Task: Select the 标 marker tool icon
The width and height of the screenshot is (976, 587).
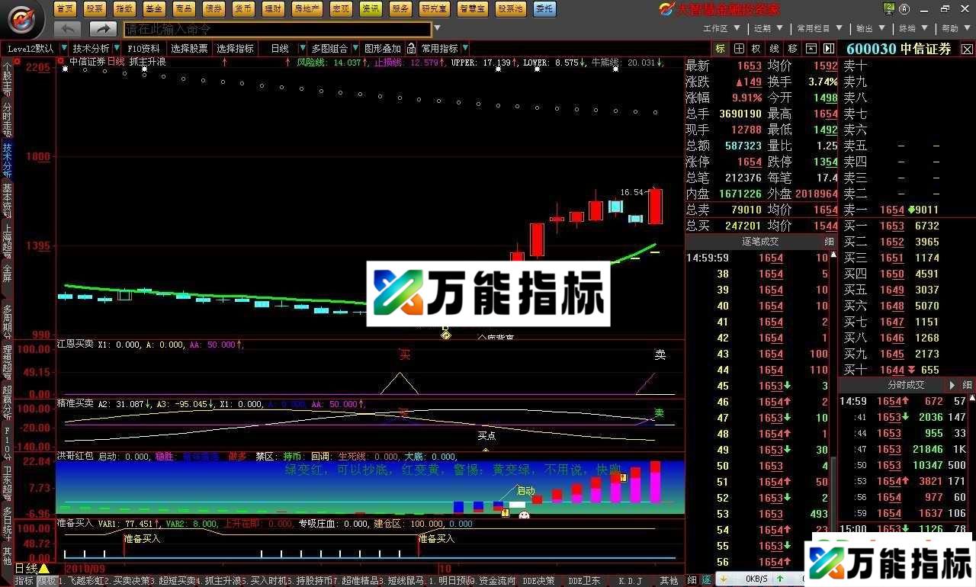Action: click(720, 48)
